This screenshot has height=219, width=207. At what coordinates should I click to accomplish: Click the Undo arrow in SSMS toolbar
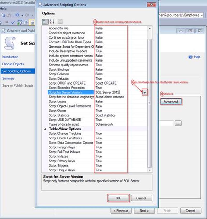(17, 15)
